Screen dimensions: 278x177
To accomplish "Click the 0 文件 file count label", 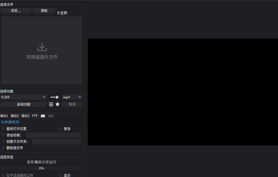I will coord(62,13).
